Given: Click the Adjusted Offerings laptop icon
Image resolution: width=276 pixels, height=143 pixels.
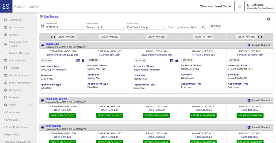Looking at the screenshot, I should click(5, 53).
